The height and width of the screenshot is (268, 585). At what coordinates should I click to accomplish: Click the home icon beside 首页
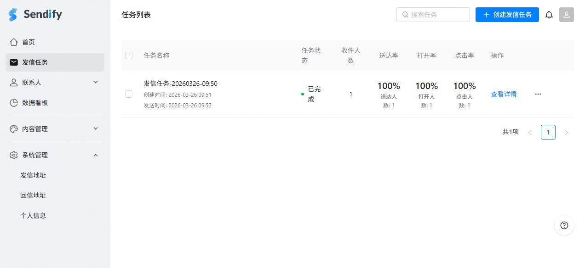coord(14,42)
